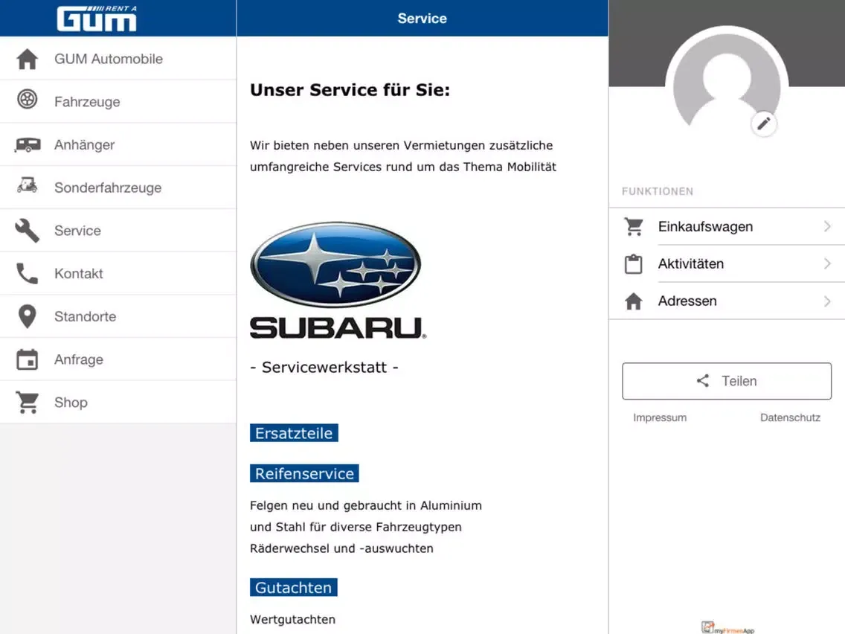Image resolution: width=845 pixels, height=634 pixels.
Task: Click the Rent a GUM logo
Action: click(x=97, y=19)
